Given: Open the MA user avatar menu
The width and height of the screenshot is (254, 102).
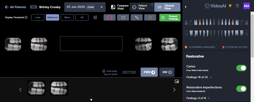Looking at the screenshot, I should coord(247,6).
